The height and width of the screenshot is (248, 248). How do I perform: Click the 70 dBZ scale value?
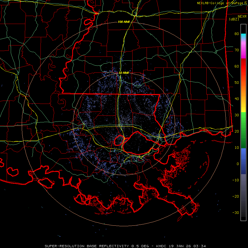coord(237,50)
